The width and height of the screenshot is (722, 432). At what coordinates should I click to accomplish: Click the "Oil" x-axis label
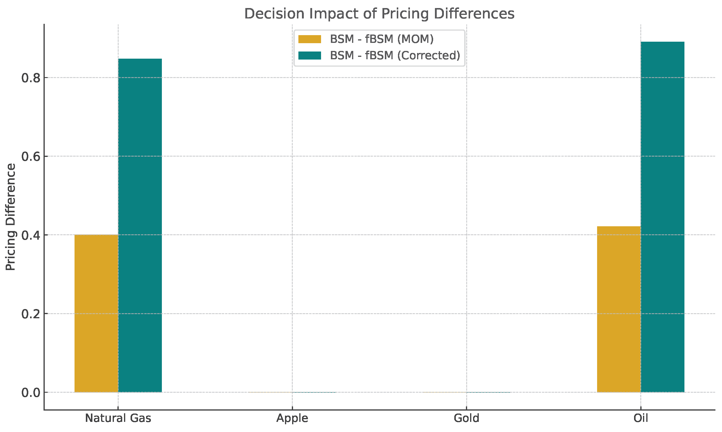(641, 418)
